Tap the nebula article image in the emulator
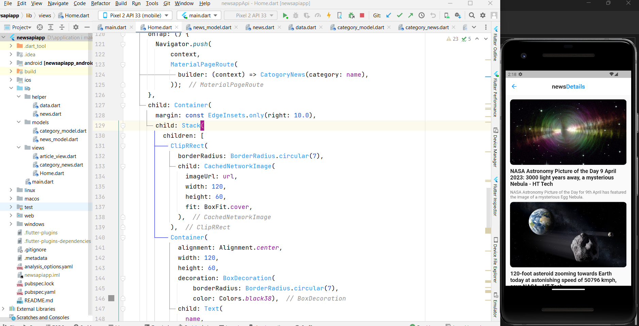639x326 pixels. pos(568,132)
